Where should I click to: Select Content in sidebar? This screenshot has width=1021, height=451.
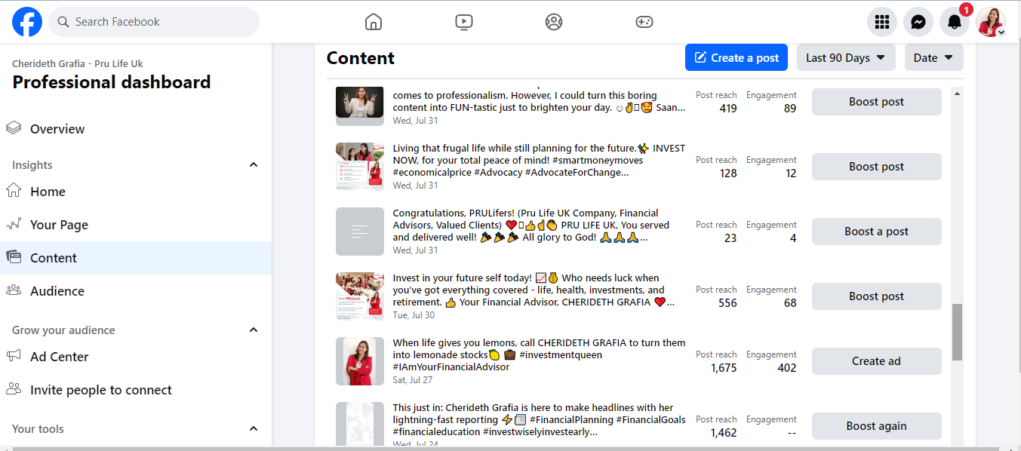pyautogui.click(x=136, y=258)
